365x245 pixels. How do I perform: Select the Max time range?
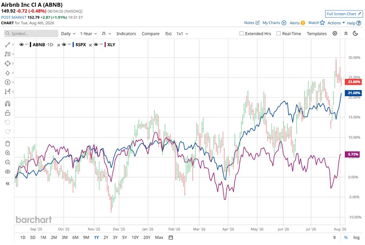159,237
